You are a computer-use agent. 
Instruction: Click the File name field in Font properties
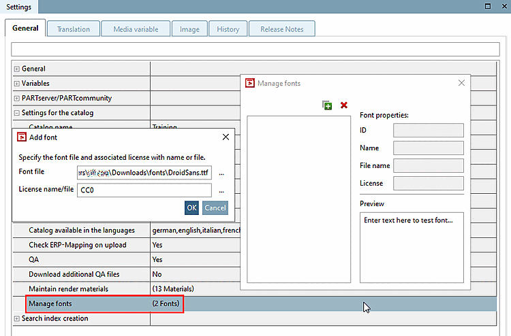click(429, 165)
